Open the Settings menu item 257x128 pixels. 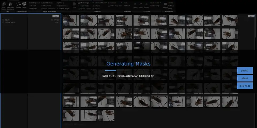[171, 6]
